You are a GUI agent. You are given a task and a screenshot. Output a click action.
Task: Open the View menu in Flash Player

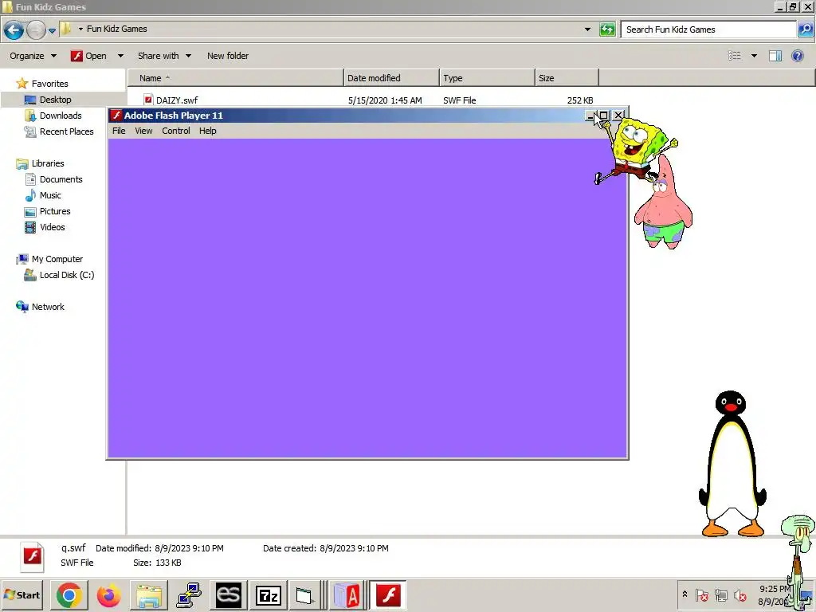pyautogui.click(x=143, y=131)
